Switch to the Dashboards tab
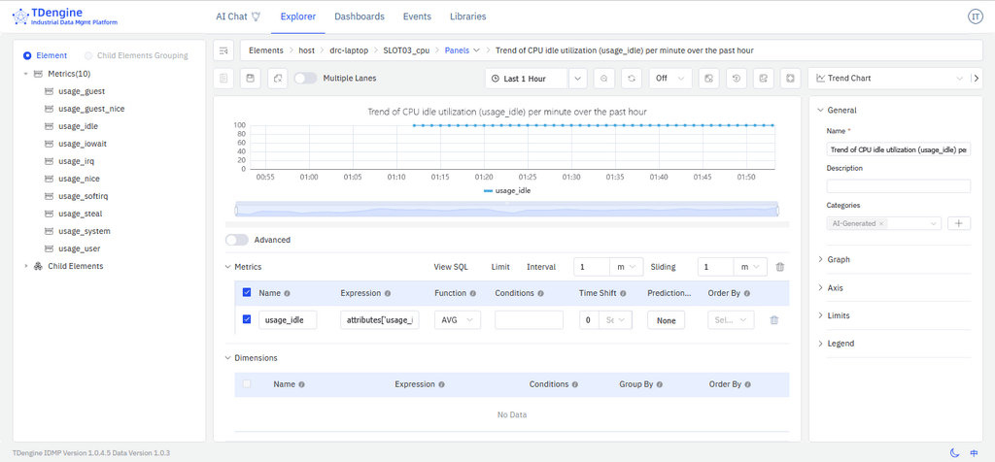Viewport: 995px width, 462px height. (x=359, y=16)
